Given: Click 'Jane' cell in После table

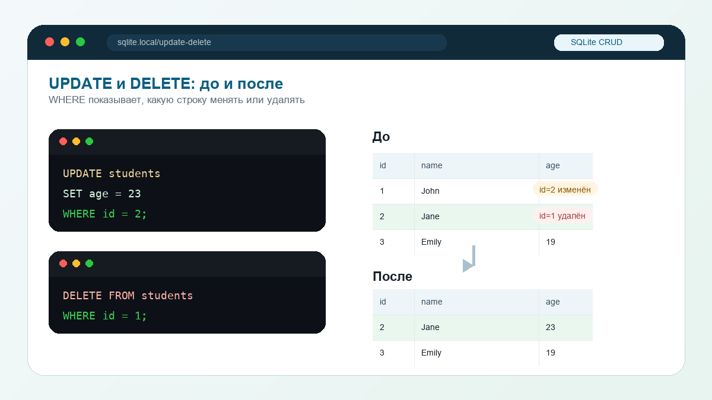Looking at the screenshot, I should pos(476,328).
